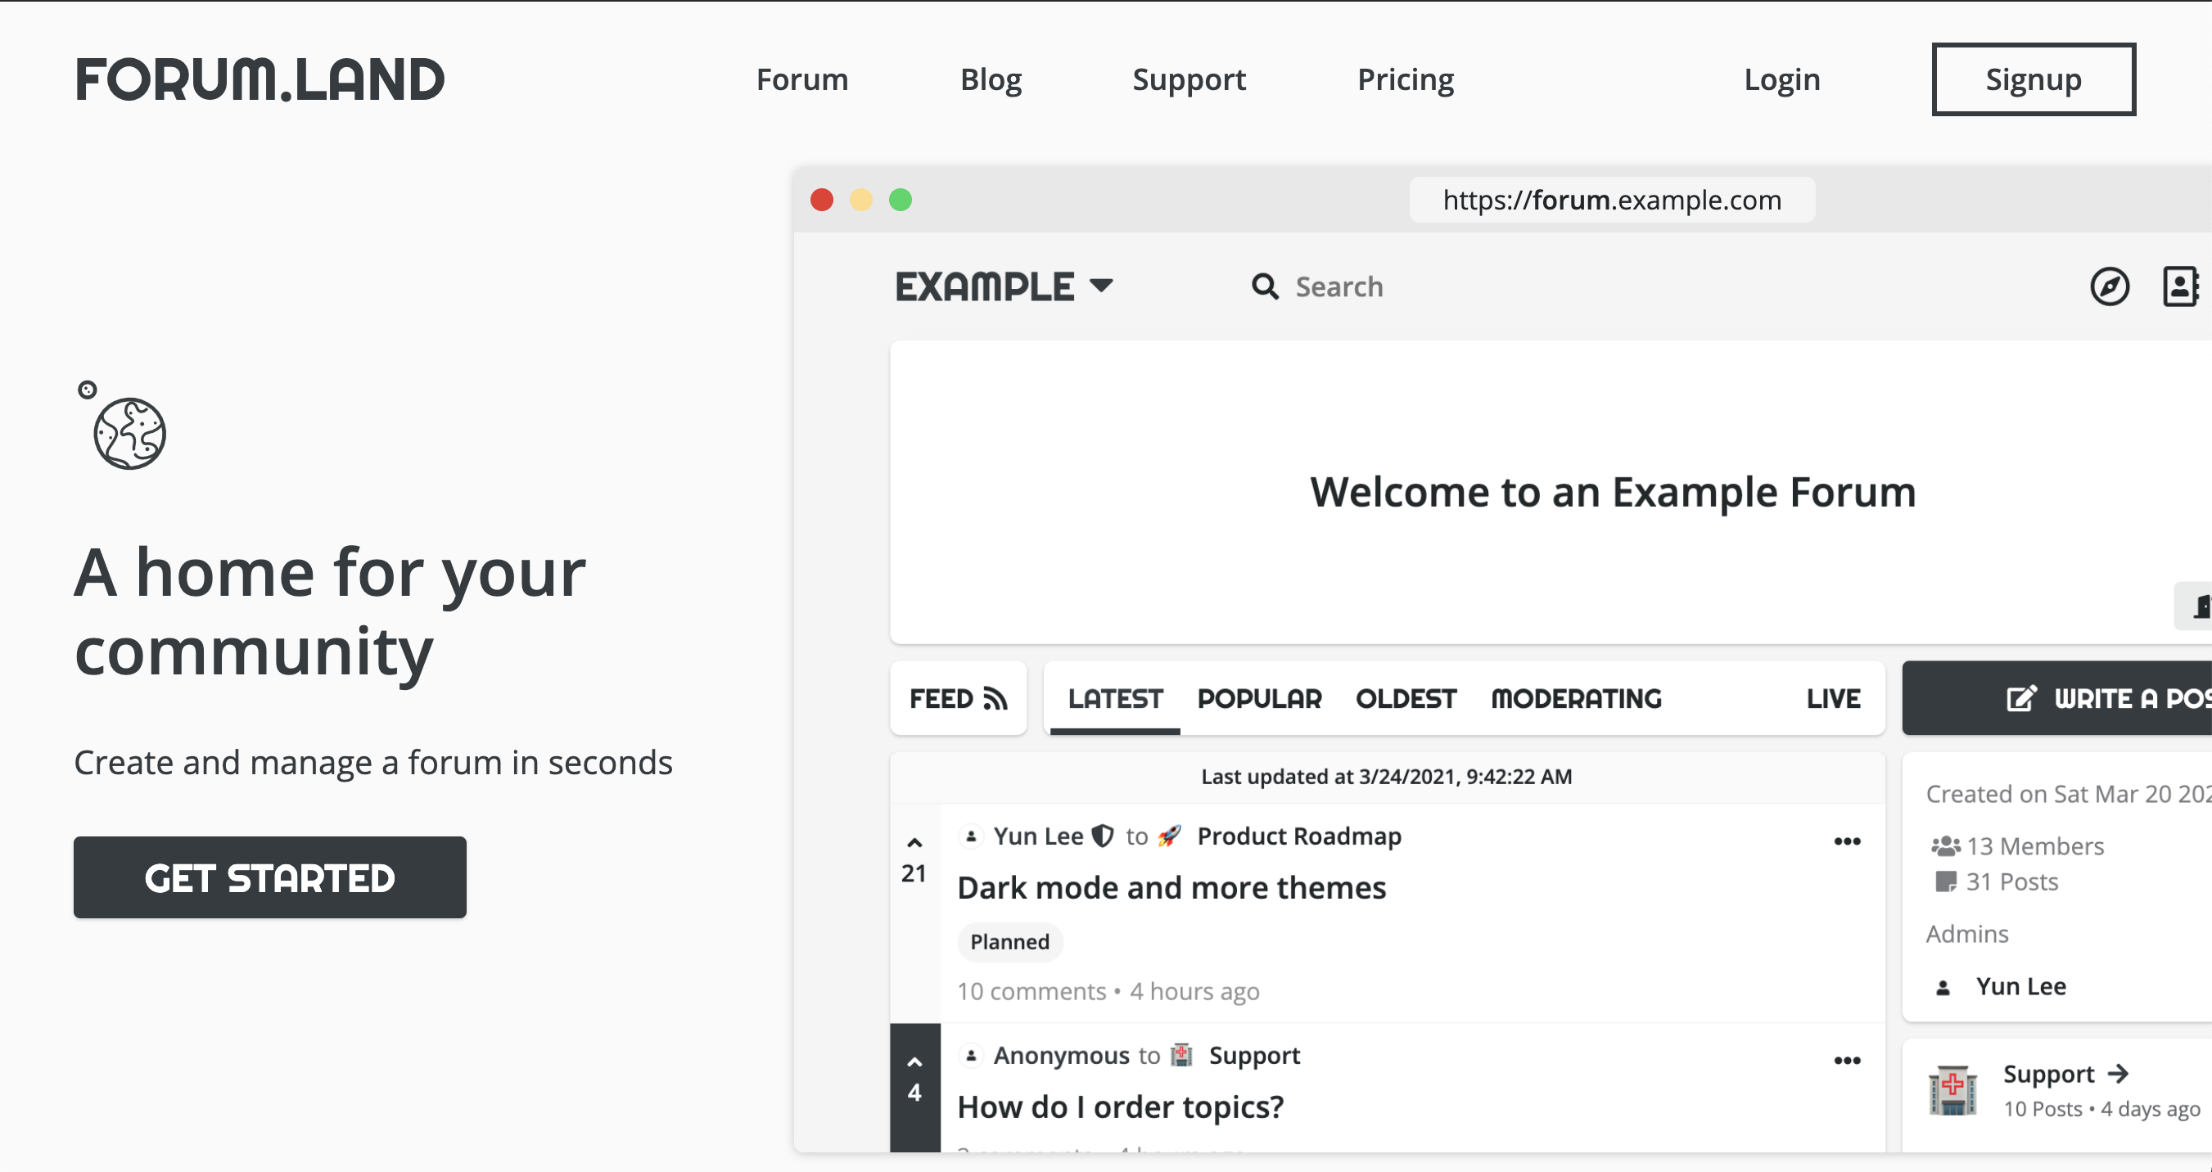Click the Signup button
Screen dimensions: 2212x1172
[2033, 79]
